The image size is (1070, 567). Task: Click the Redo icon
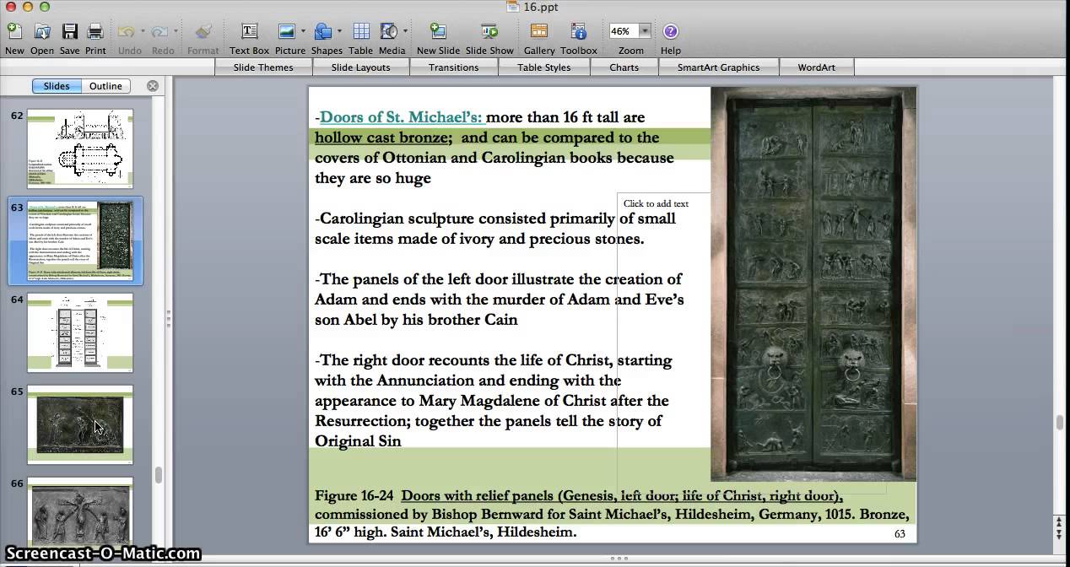(160, 31)
